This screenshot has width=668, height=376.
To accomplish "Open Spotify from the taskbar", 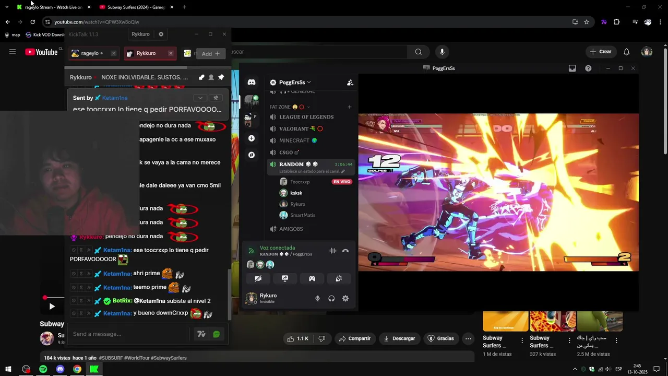I will coord(43,369).
